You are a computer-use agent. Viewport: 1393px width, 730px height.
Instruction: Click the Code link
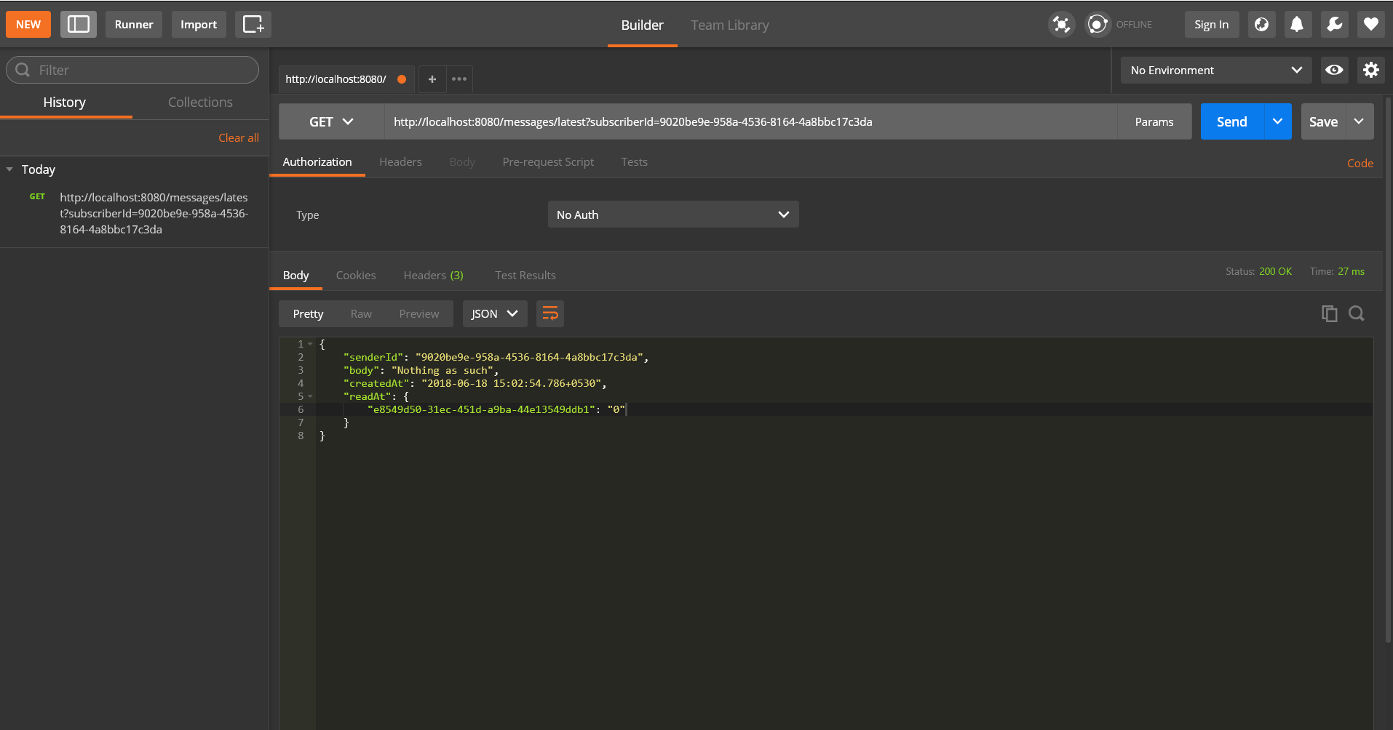coord(1360,163)
